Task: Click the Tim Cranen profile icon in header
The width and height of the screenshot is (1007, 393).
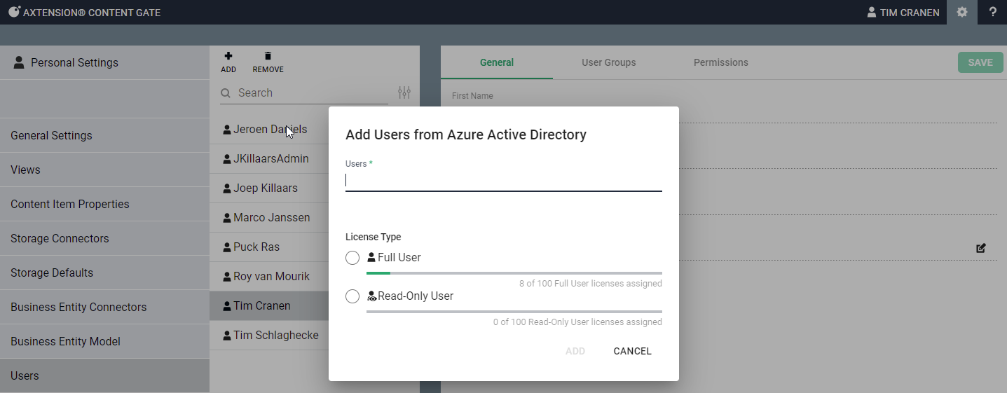Action: (872, 12)
